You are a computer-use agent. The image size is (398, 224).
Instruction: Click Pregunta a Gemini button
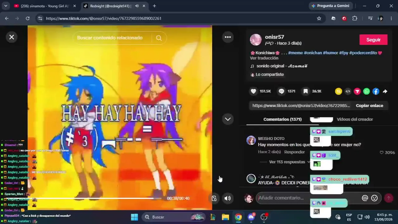(331, 6)
